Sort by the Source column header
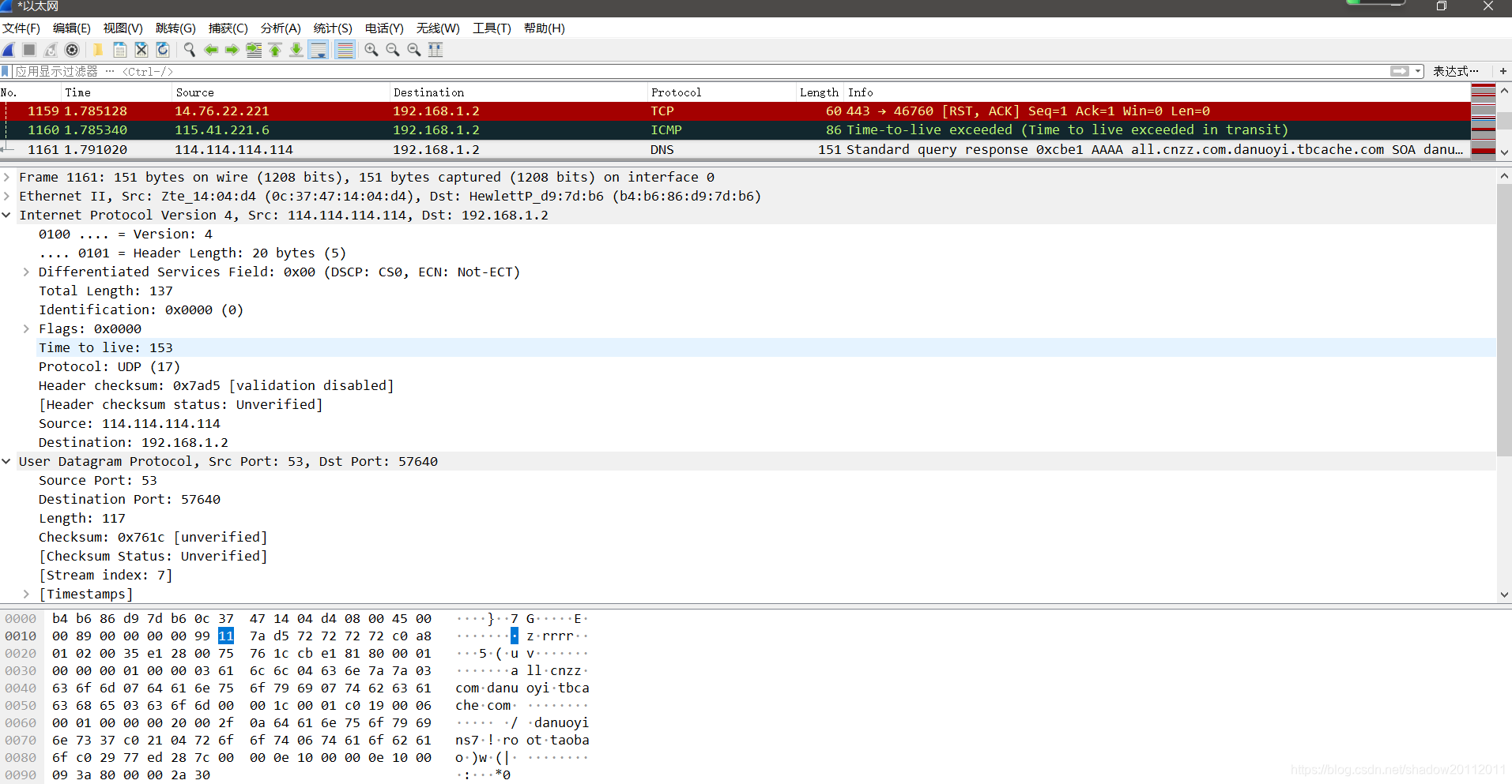The image size is (1512, 784). (x=281, y=92)
